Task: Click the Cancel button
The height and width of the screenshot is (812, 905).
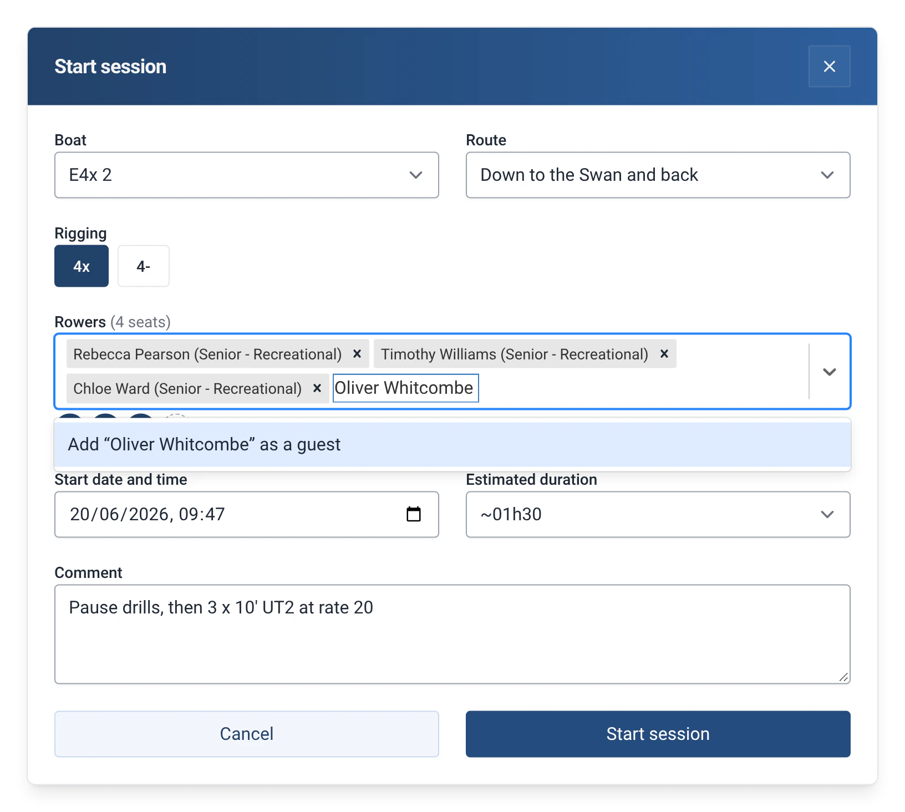Action: [x=247, y=734]
